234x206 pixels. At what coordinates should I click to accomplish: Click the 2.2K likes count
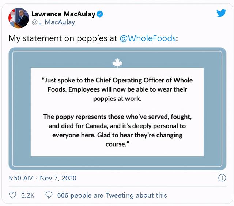[x=28, y=195]
